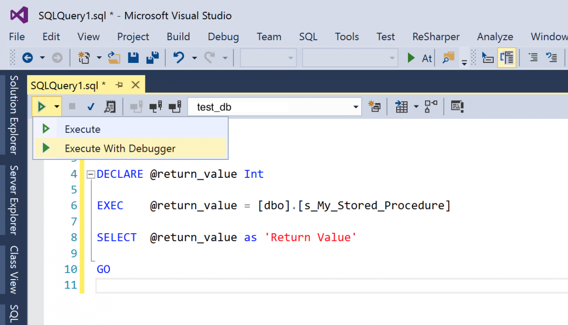Click inside line 11 of the editor
The image size is (568, 325).
(189, 285)
